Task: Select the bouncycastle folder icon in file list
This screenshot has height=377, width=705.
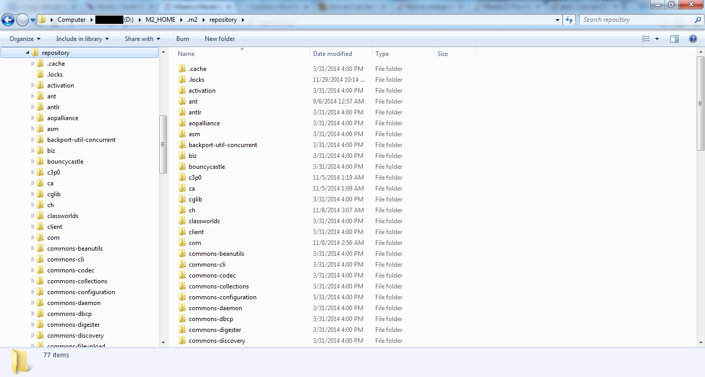Action: (x=182, y=167)
